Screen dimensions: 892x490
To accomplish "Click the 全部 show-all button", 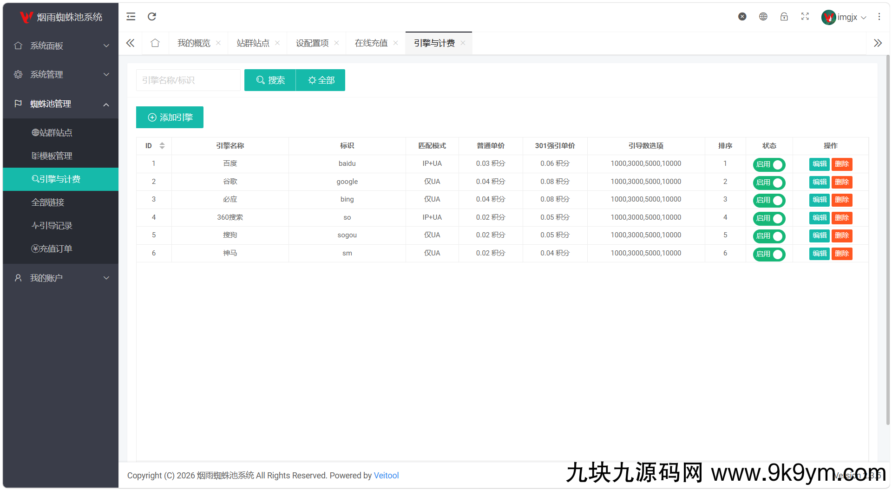I will (321, 80).
